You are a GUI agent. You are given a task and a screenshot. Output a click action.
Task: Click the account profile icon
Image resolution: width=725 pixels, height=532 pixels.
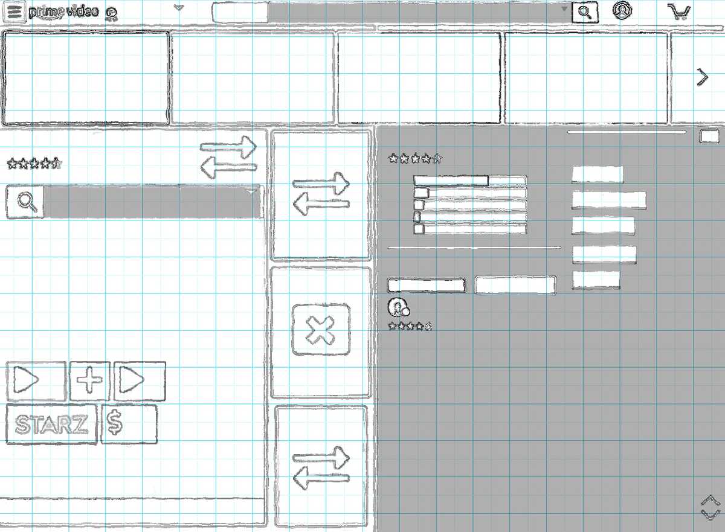(622, 11)
